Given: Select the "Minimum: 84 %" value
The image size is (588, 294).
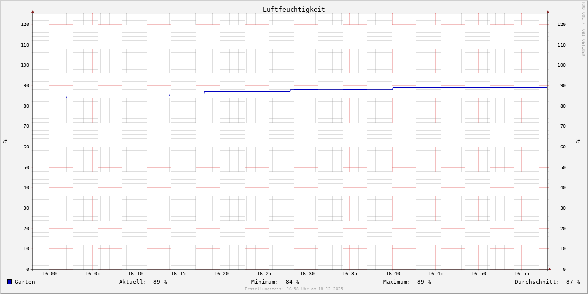Looking at the screenshot, I should point(275,282).
